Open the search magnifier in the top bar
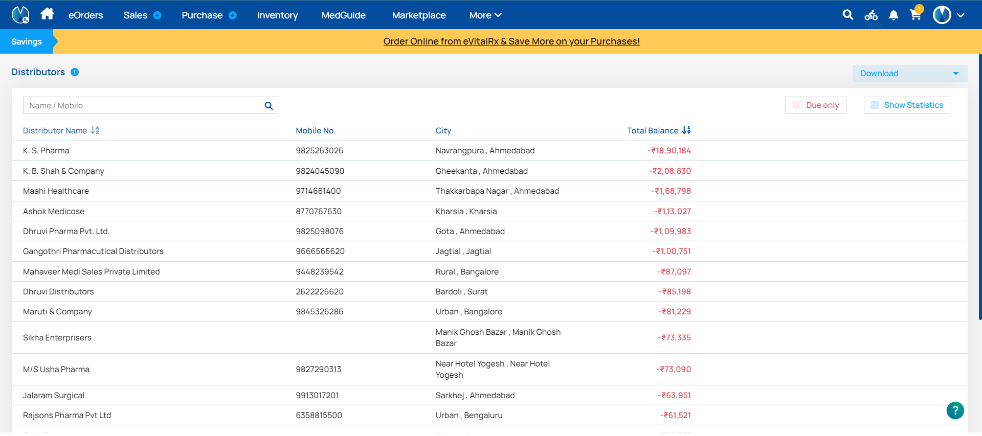This screenshot has height=436, width=982. pyautogui.click(x=847, y=15)
